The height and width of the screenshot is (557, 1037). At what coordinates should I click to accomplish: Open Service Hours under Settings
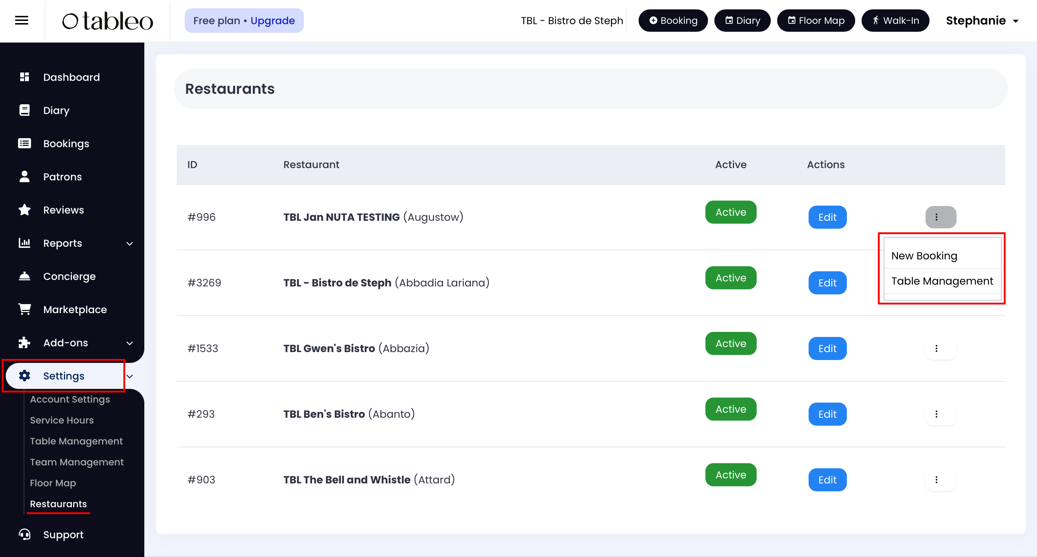click(x=62, y=420)
